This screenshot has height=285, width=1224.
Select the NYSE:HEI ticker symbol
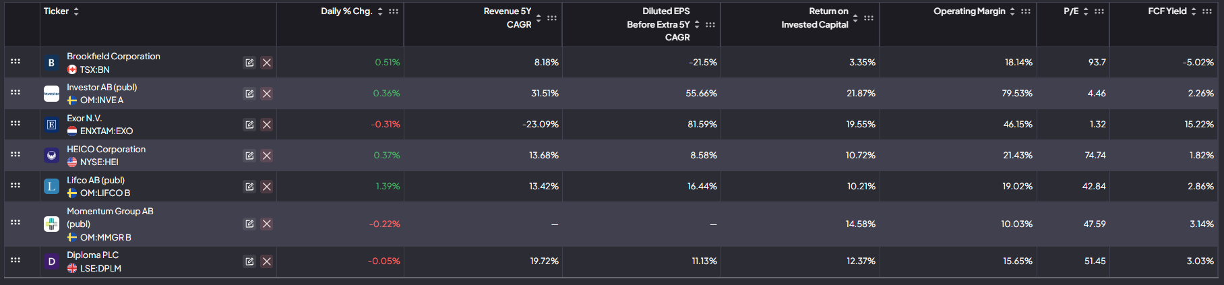(99, 162)
